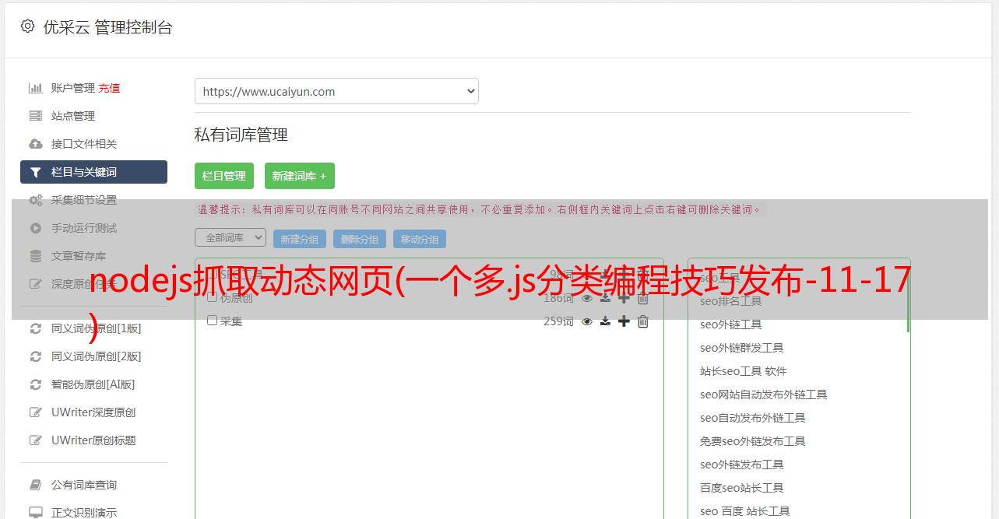
Task: Open 账户管理 via its bar chart icon
Action: (x=36, y=88)
